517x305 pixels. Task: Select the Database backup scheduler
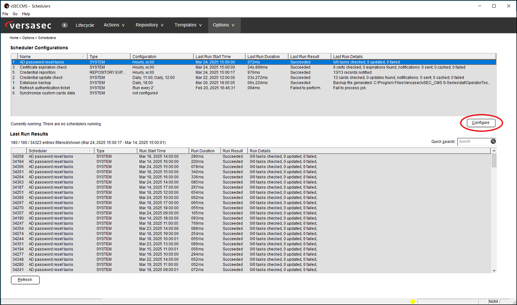coord(253,83)
